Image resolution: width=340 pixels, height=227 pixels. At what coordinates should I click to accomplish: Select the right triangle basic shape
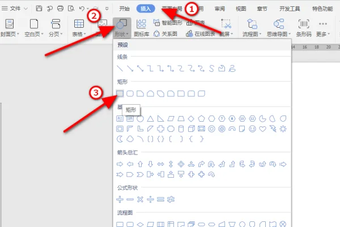coord(161,118)
